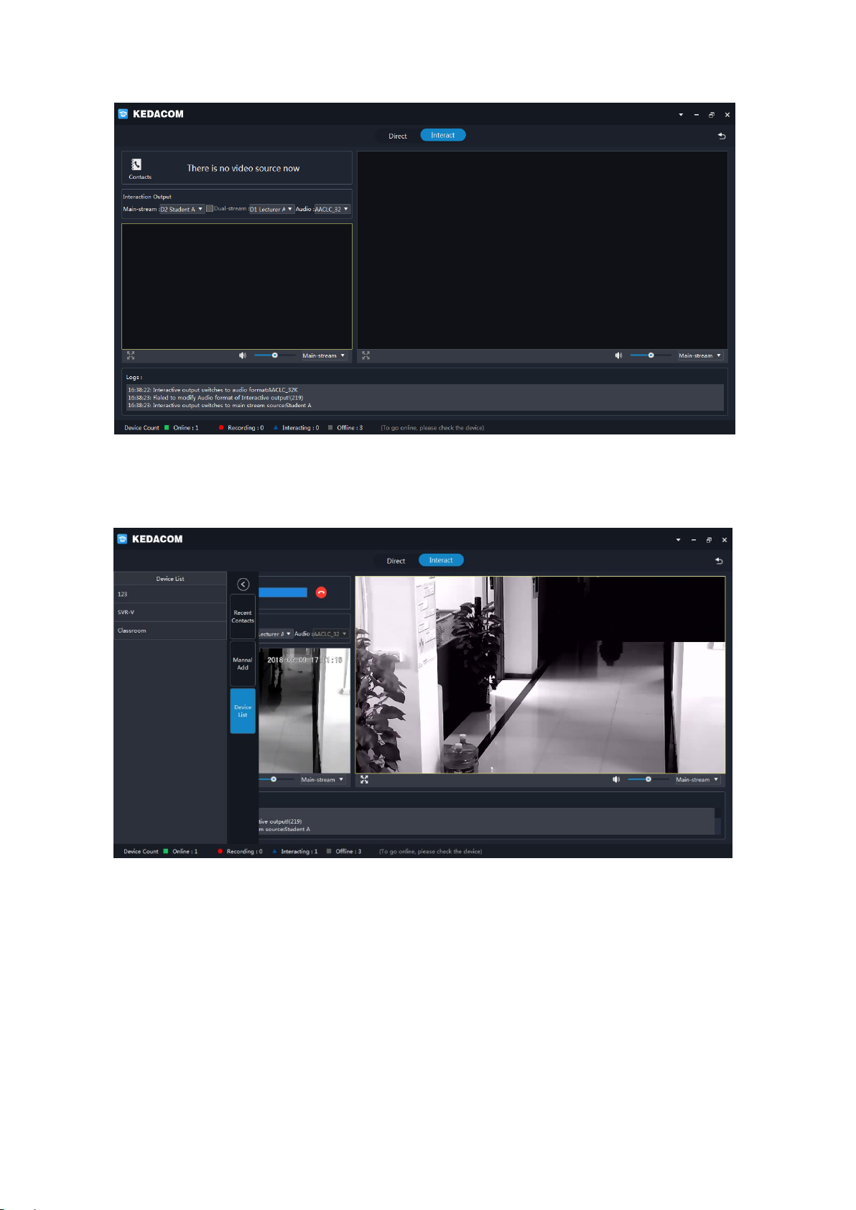Viewport: 856px width, 1210px height.
Task: Click 'Offline : 3' status in the no-video-source window
Action: click(350, 427)
